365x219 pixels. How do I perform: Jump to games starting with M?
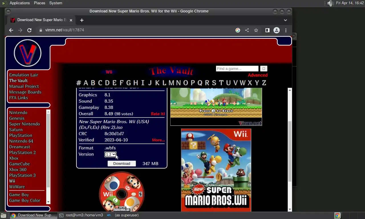click(171, 83)
